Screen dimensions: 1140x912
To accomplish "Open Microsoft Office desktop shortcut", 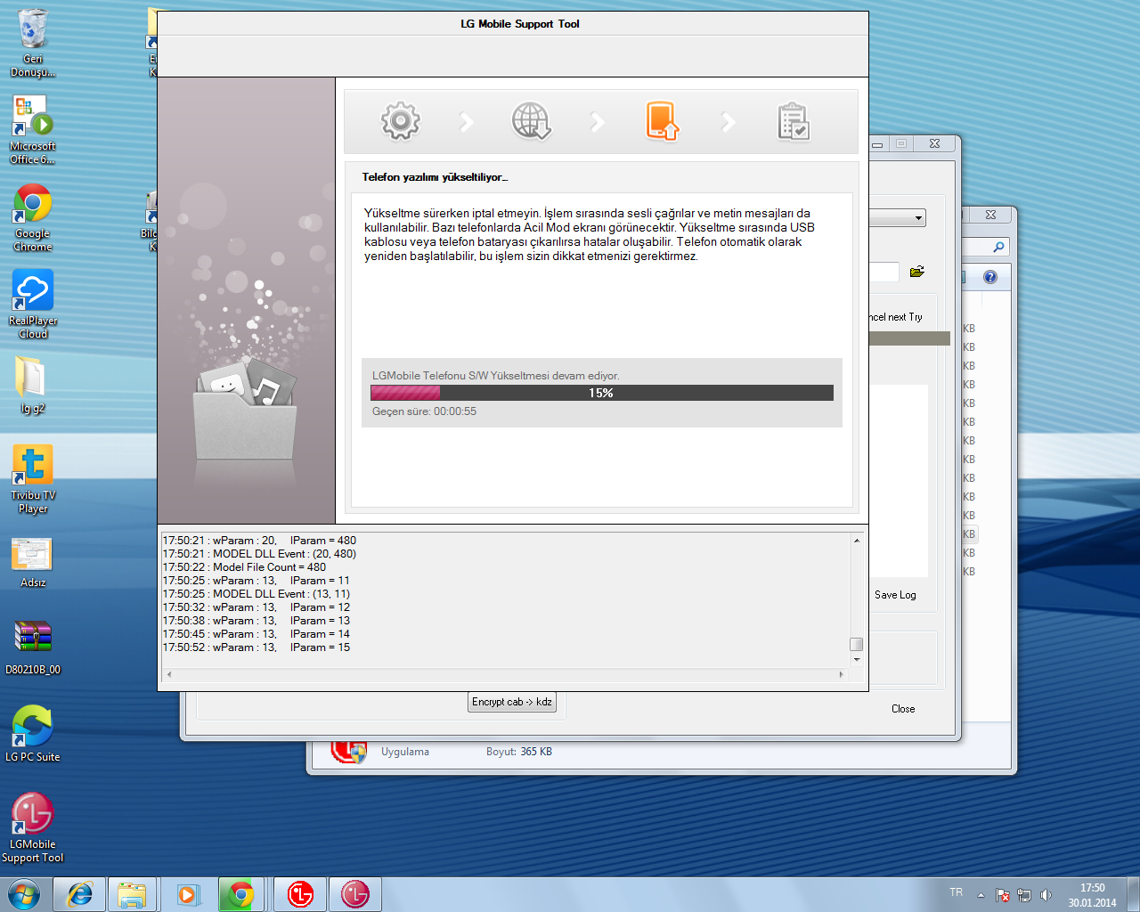I will click(x=33, y=130).
